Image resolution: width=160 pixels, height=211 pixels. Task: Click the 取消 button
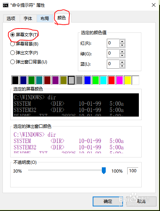(141, 201)
